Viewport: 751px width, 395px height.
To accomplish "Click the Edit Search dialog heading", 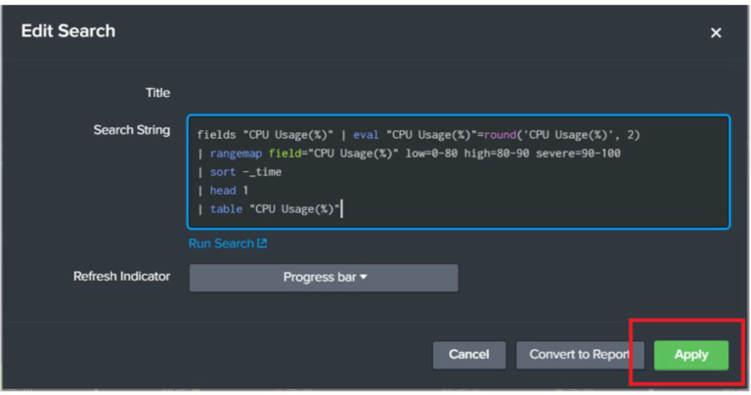I will pos(68,31).
